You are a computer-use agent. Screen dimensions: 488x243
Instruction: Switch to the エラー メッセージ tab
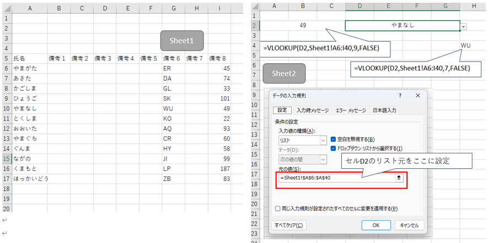coord(351,110)
